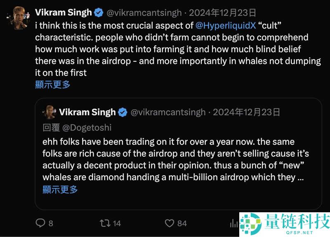Click the repost icon showing 14
Screen dimensions: 330x237
[105, 223]
